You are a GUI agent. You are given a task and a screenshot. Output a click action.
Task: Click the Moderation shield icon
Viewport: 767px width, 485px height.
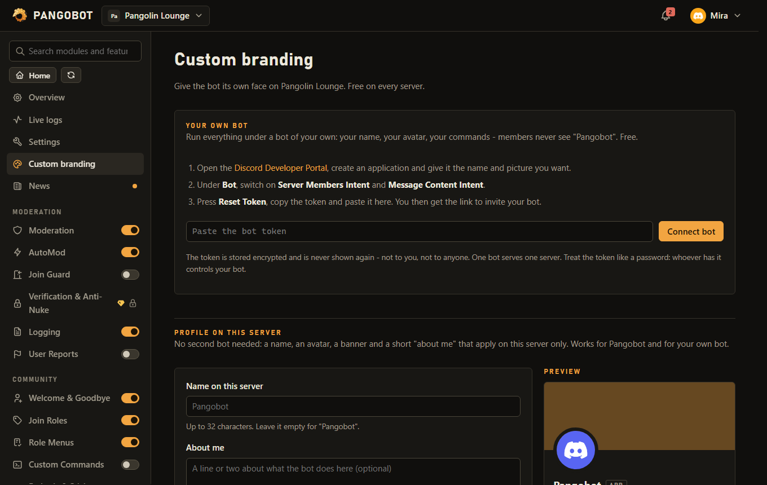[17, 231]
